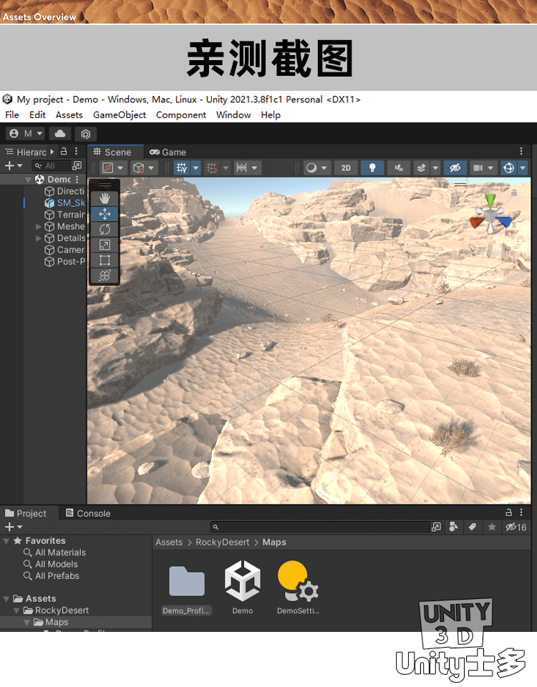Select the Scale tool in scene overlay
Image resolution: width=537 pixels, height=687 pixels.
(105, 245)
